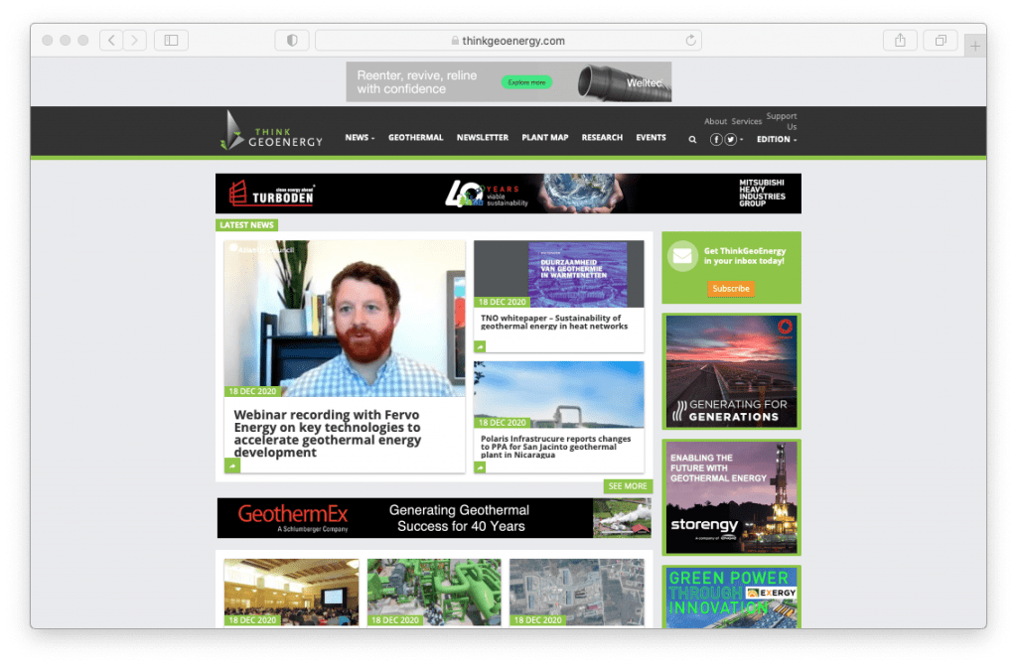The image size is (1017, 666).
Task: Click the orange Subscribe button
Action: [x=730, y=289]
